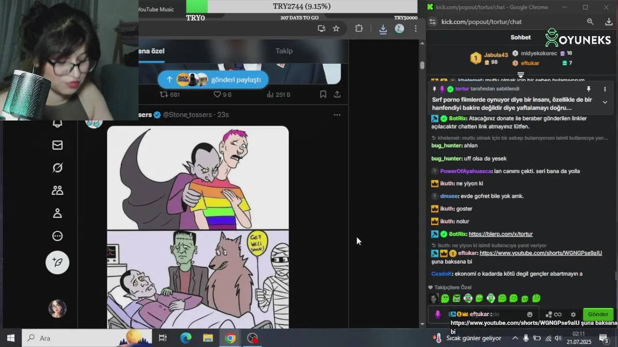Bookmark this page with star icon
Viewport: 618px width, 347px height.
[336, 28]
